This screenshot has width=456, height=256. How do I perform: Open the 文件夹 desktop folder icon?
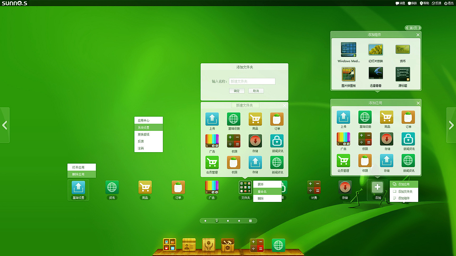click(x=245, y=187)
